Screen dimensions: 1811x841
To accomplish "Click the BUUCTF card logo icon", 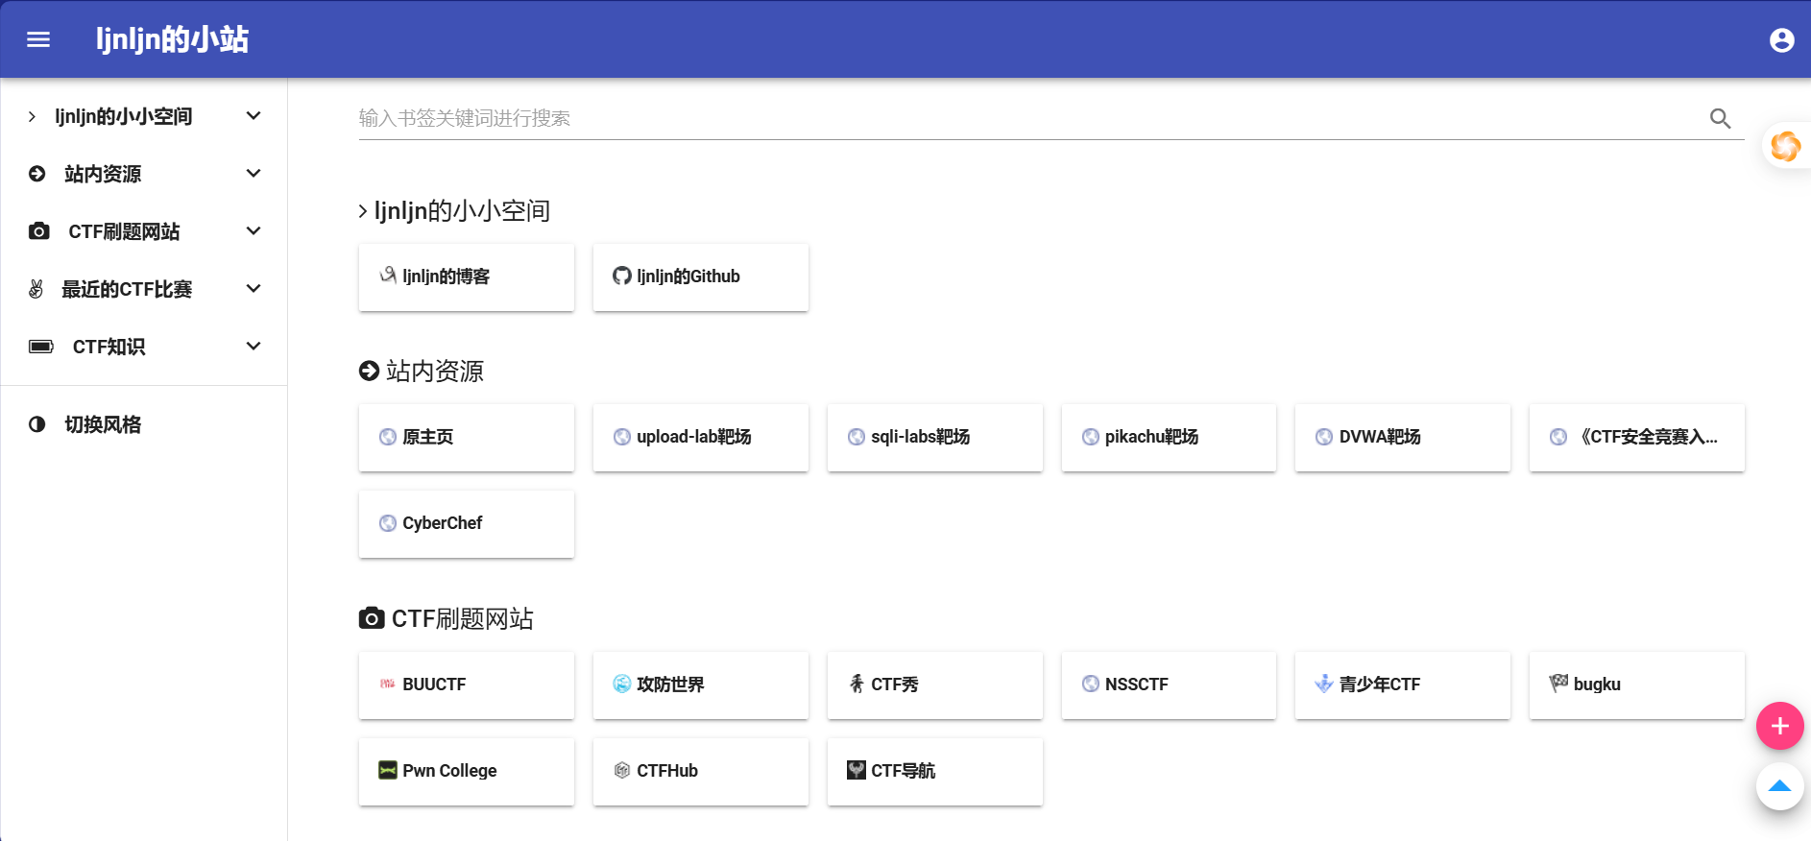I will [388, 685].
